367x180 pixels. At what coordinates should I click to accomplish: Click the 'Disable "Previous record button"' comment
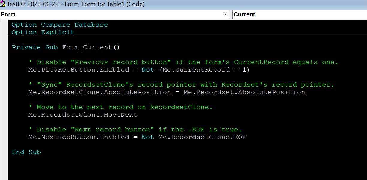pyautogui.click(x=183, y=62)
